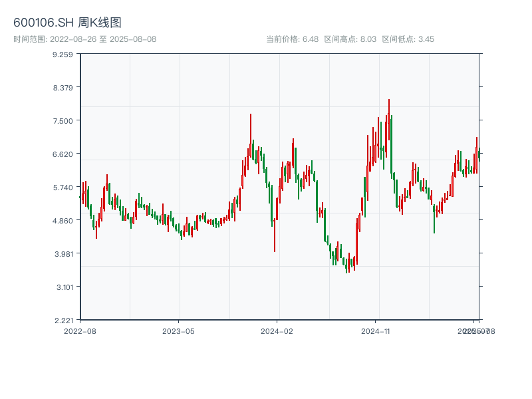The width and height of the screenshot is (532, 399).
Task: Select the 时间范围 date range text
Action: tap(84, 39)
